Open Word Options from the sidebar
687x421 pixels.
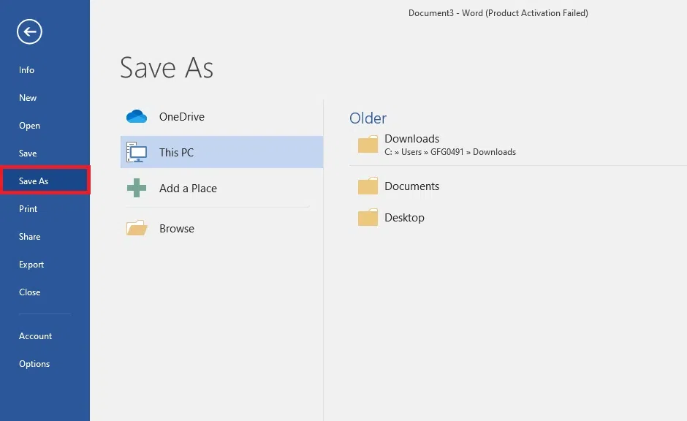click(x=34, y=364)
